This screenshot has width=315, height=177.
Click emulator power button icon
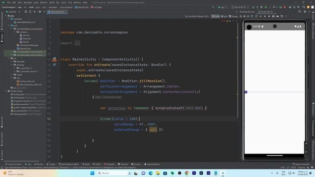point(241,16)
